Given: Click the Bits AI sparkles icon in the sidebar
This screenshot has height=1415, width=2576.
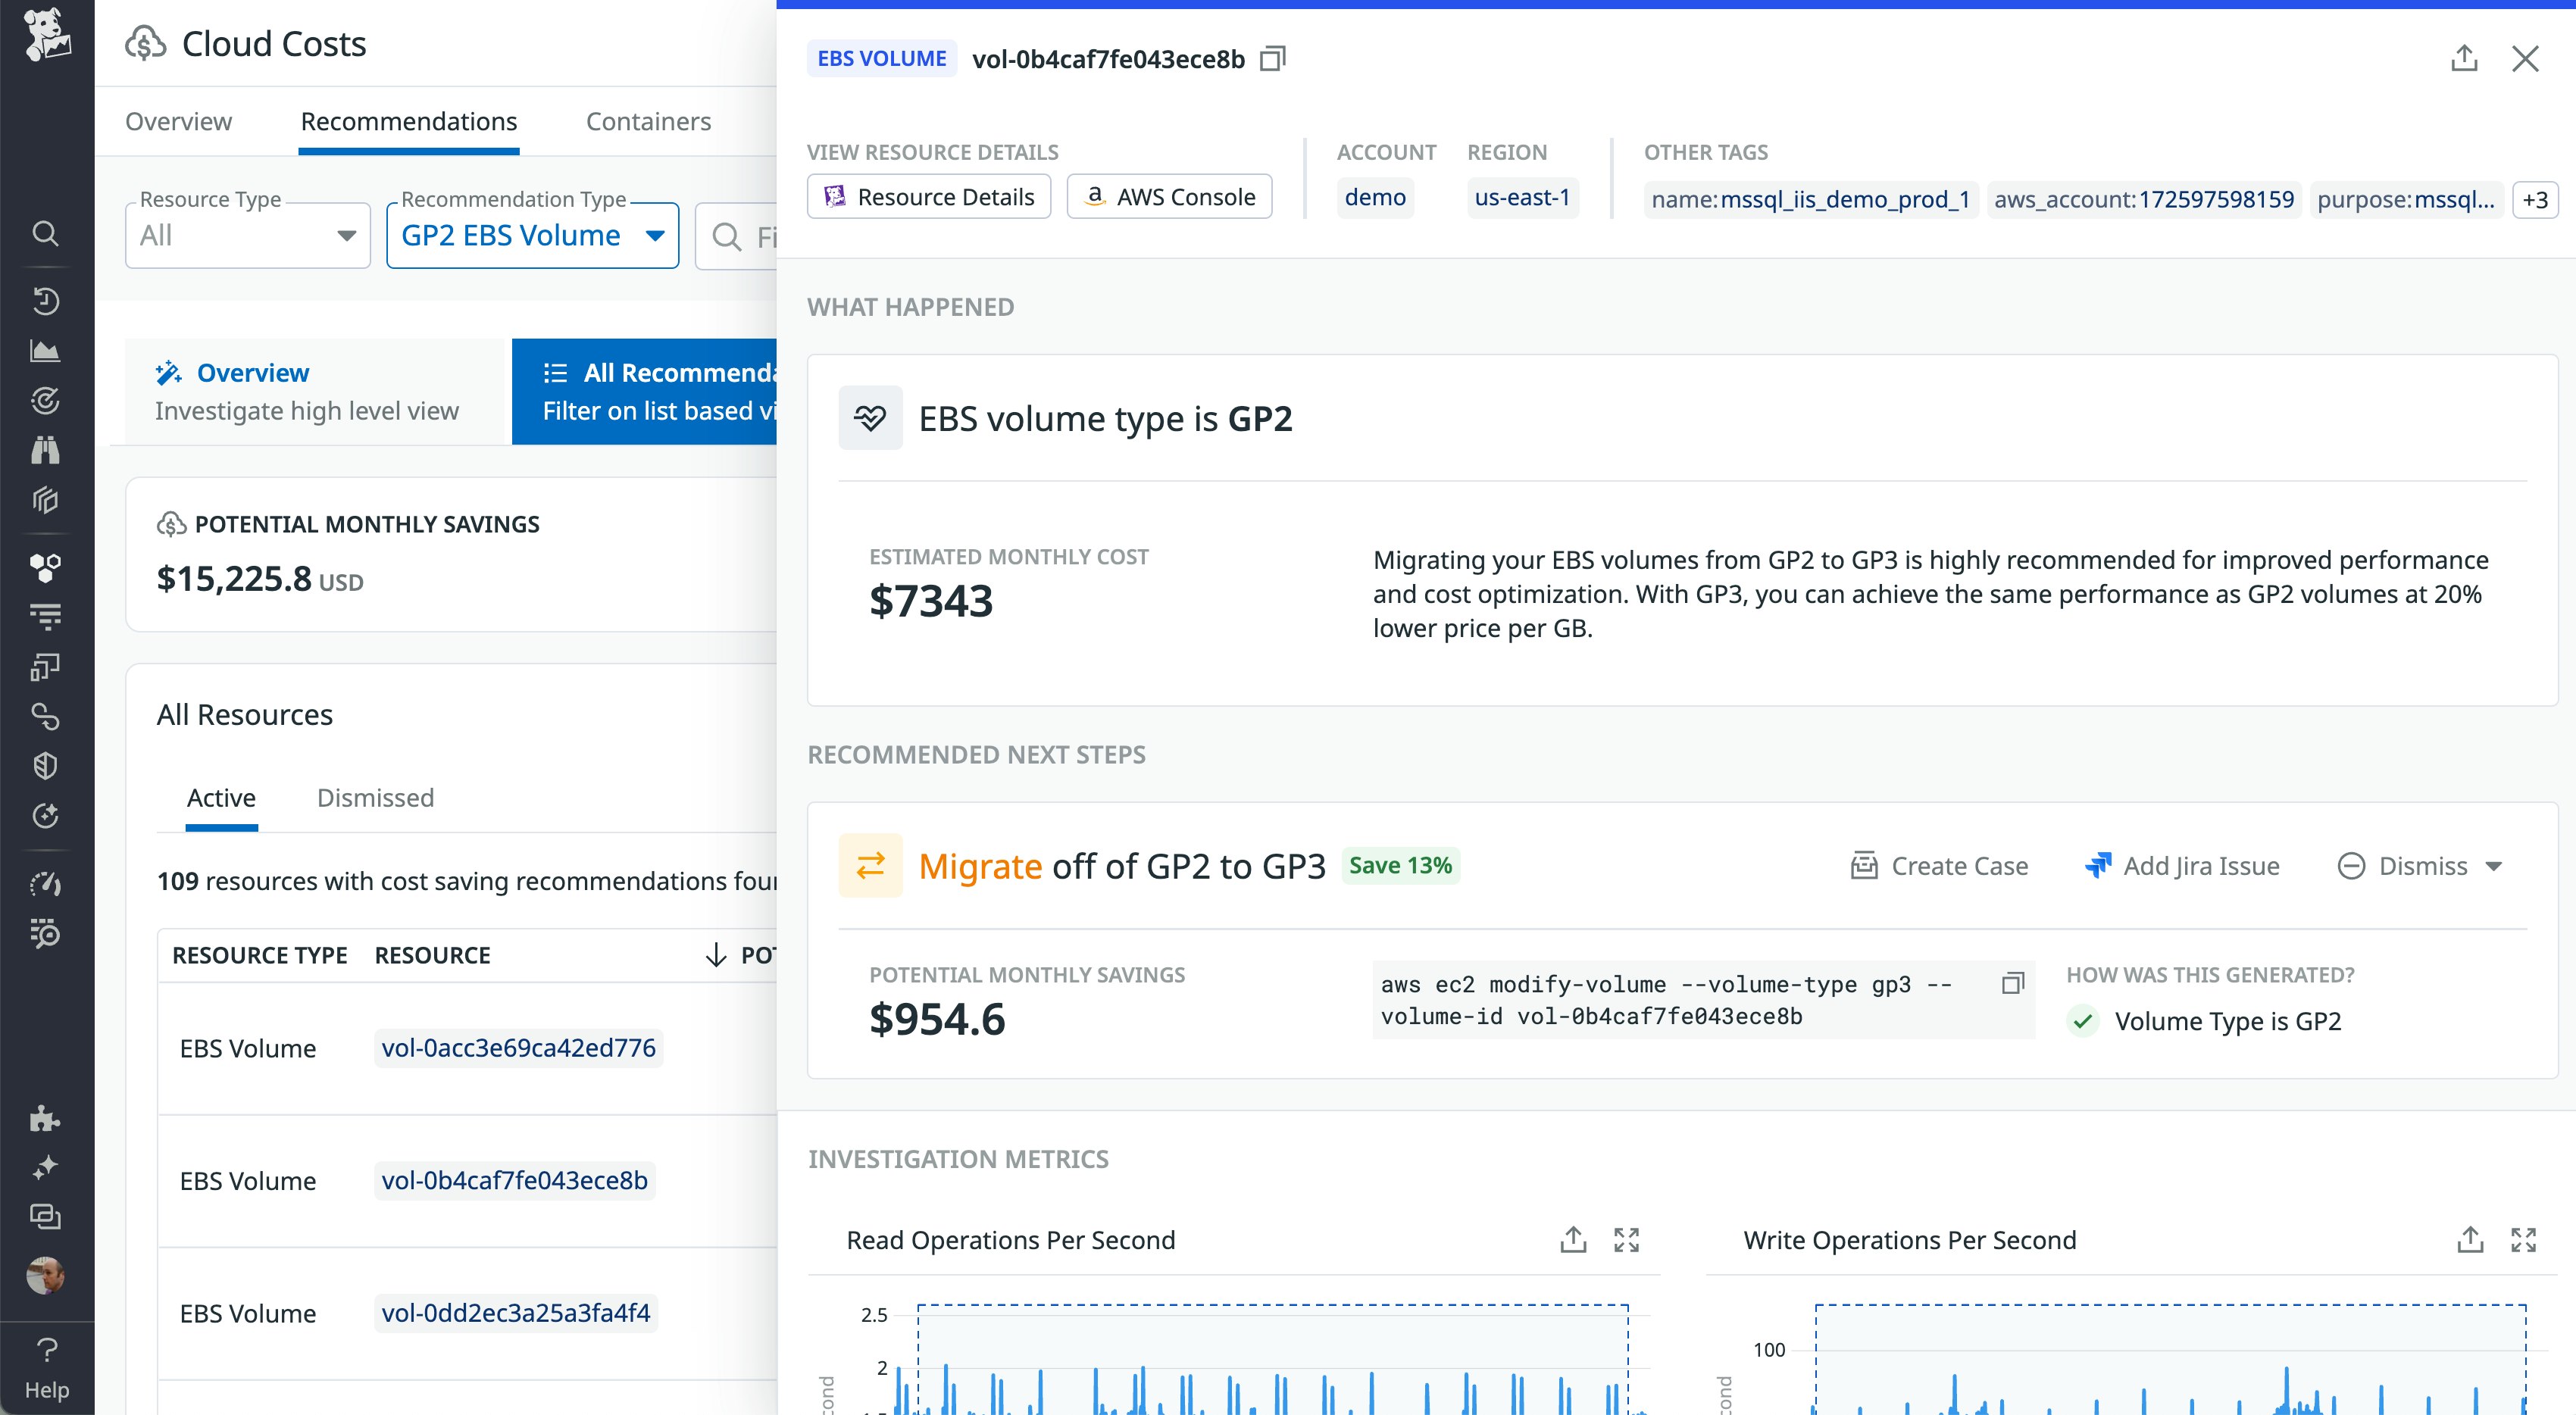Looking at the screenshot, I should tap(46, 1166).
